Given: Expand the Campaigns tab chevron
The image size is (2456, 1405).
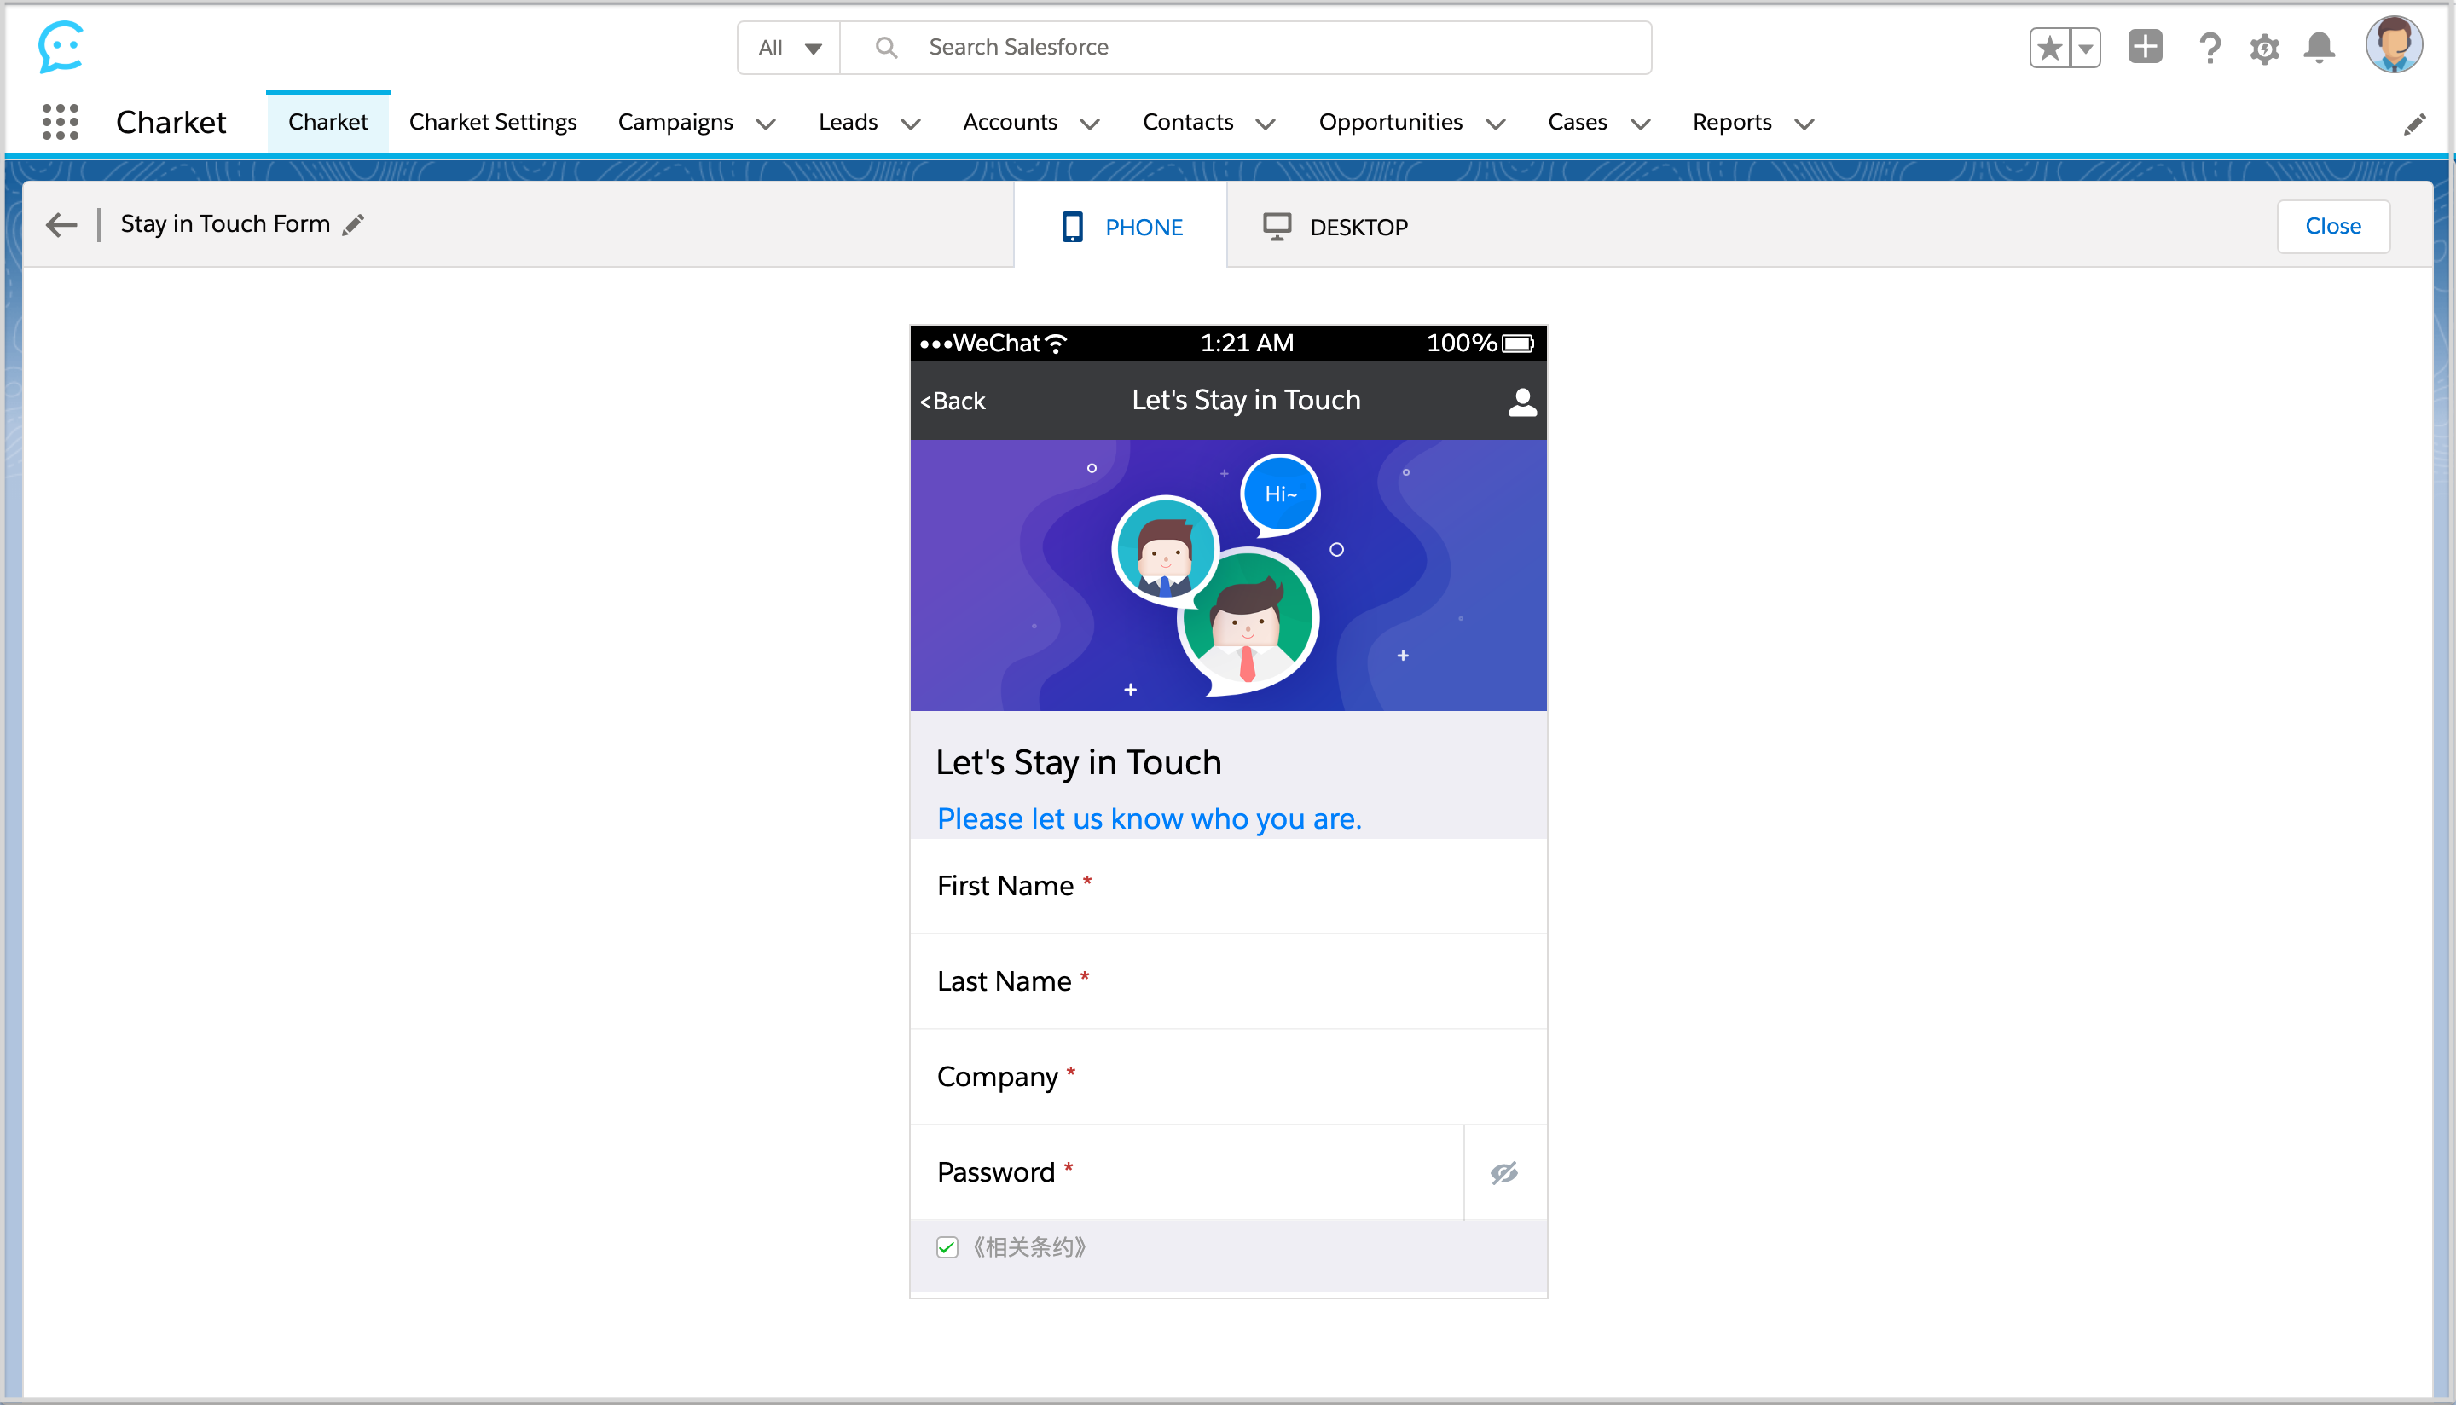Looking at the screenshot, I should click(x=767, y=124).
